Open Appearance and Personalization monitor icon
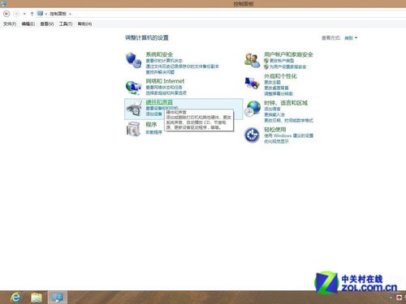Screen dimensions: 406x304 click(x=253, y=83)
